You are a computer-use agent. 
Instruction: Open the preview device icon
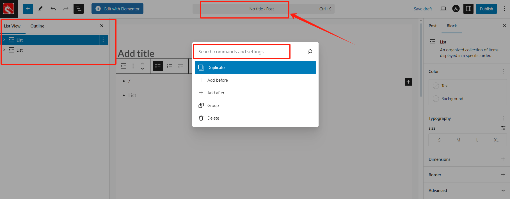coord(443,9)
